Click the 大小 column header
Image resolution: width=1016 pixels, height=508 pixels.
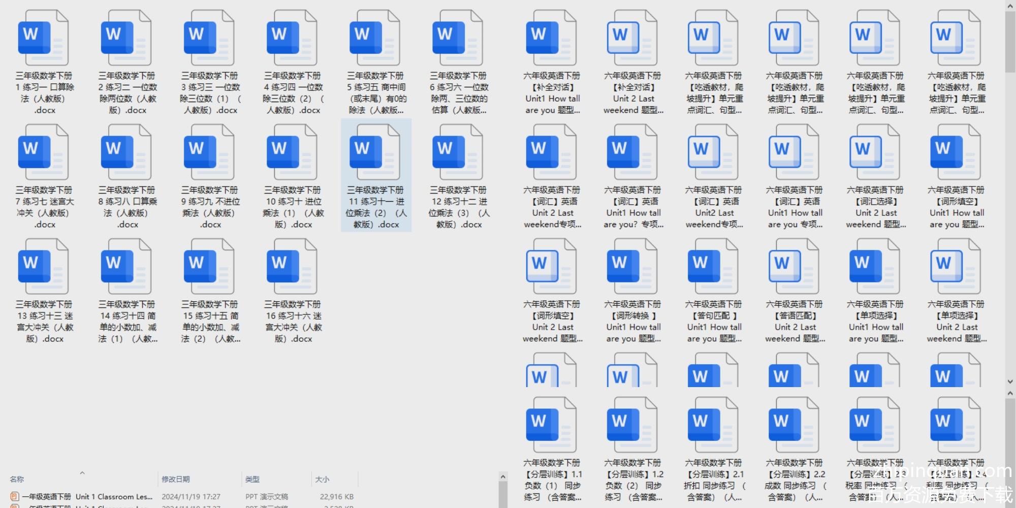click(x=322, y=479)
